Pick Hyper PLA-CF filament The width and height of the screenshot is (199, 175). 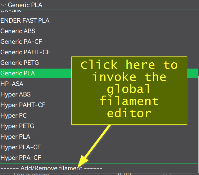(20, 147)
